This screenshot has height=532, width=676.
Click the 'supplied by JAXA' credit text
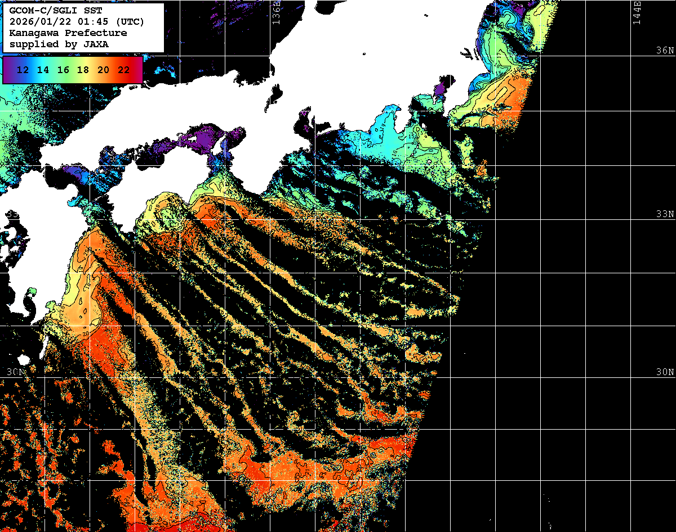pos(59,43)
